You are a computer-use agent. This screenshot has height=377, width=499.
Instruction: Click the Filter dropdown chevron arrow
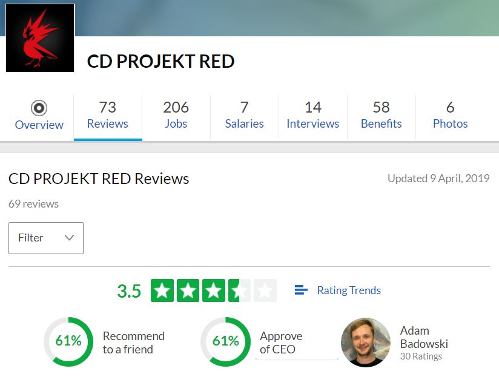(69, 238)
